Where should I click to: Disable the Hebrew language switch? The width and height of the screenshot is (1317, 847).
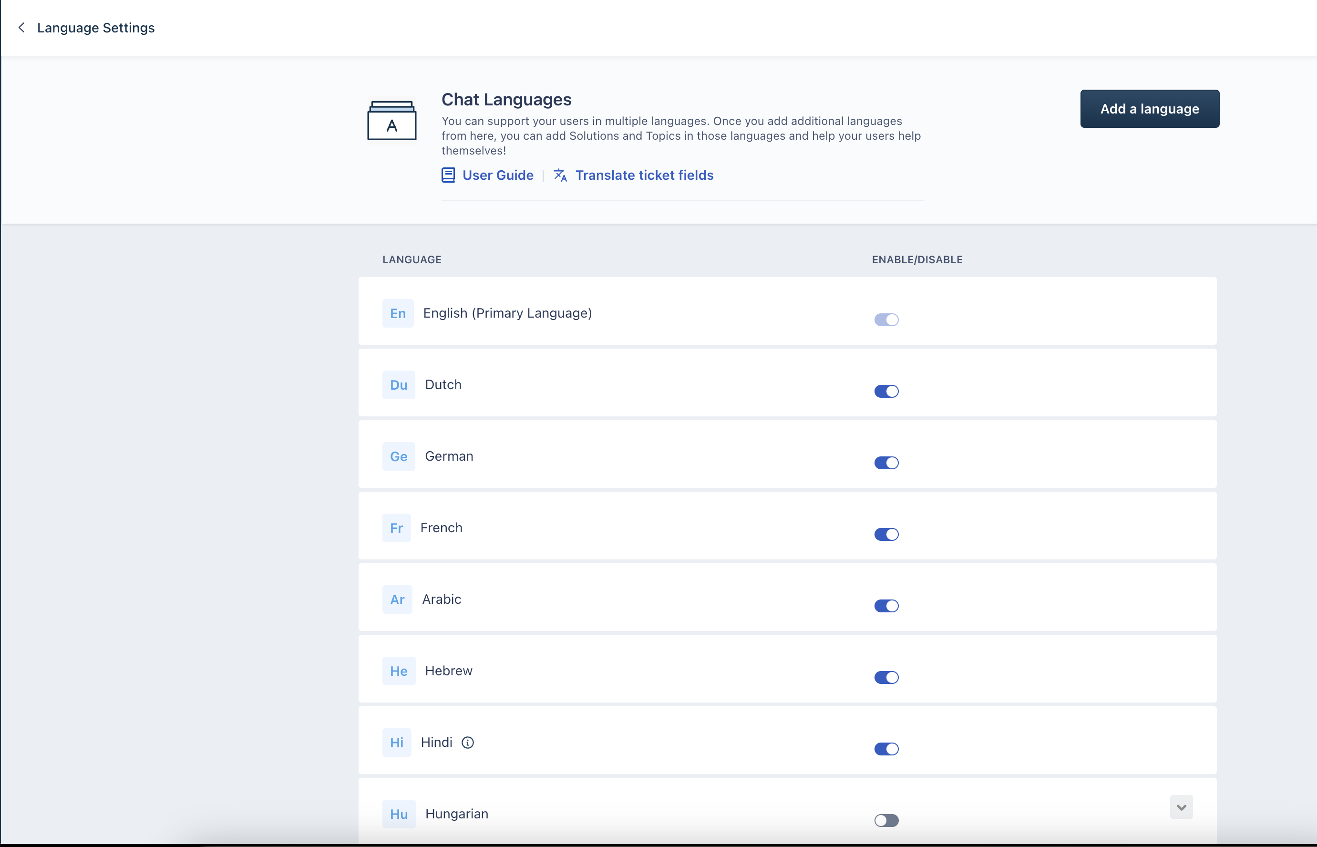886,677
